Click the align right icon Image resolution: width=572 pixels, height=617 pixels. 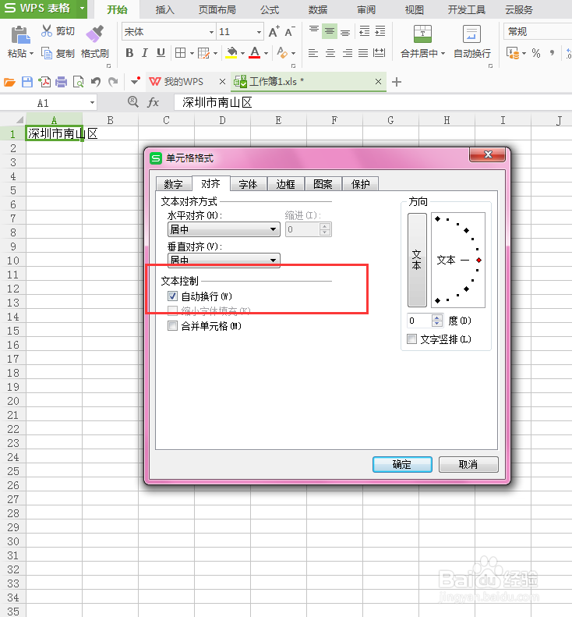(x=347, y=53)
